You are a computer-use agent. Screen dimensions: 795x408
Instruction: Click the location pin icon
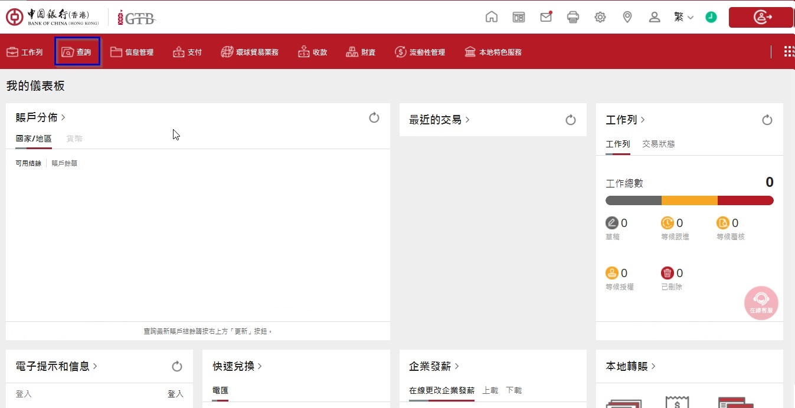[x=627, y=17]
